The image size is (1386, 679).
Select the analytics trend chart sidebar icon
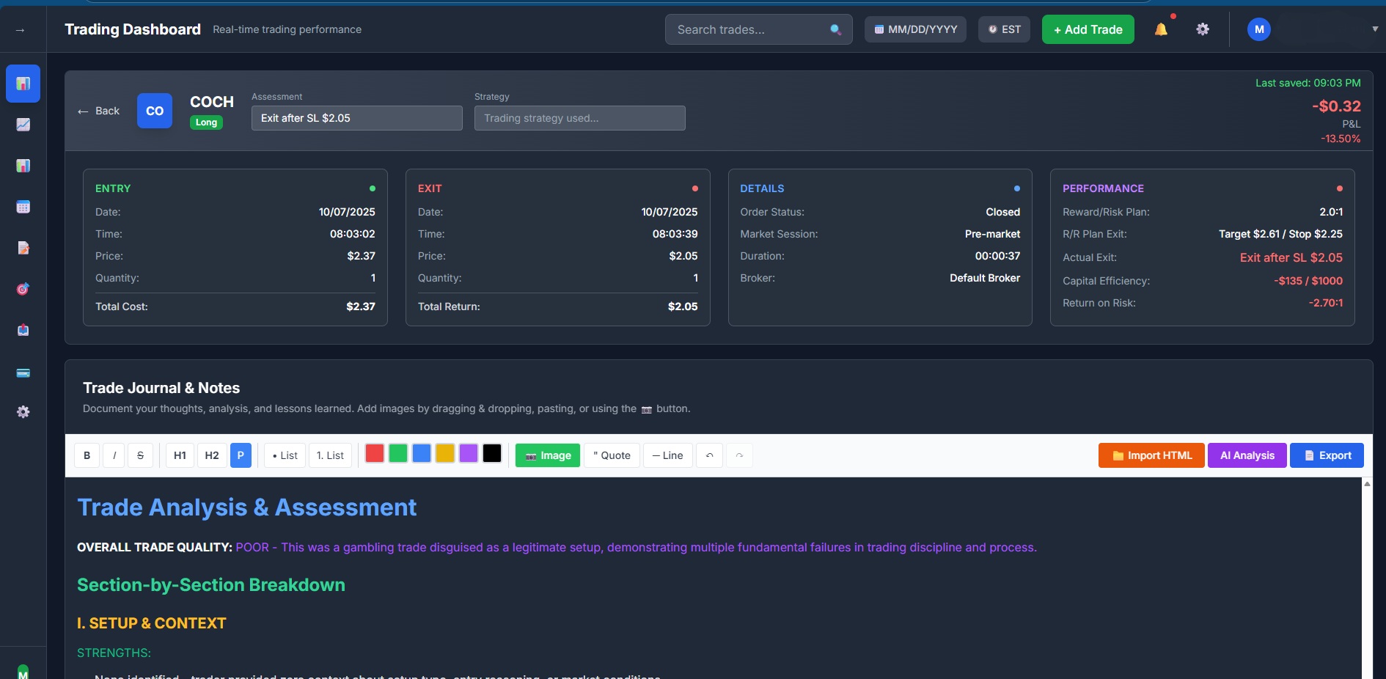(23, 125)
